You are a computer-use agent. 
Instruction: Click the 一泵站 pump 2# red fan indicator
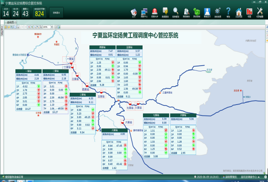point(39,90)
